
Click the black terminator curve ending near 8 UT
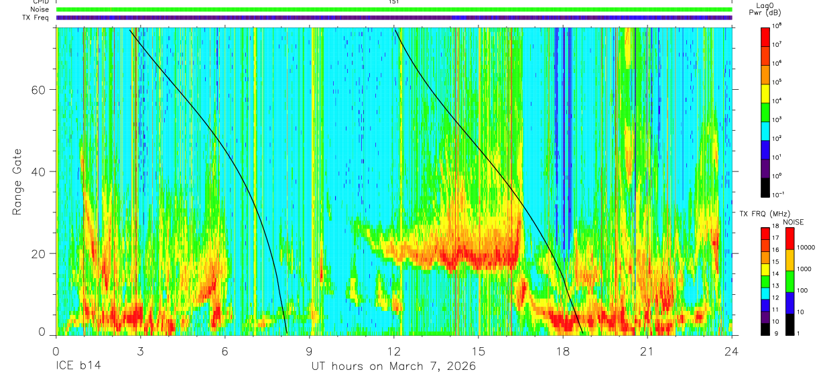227,149
